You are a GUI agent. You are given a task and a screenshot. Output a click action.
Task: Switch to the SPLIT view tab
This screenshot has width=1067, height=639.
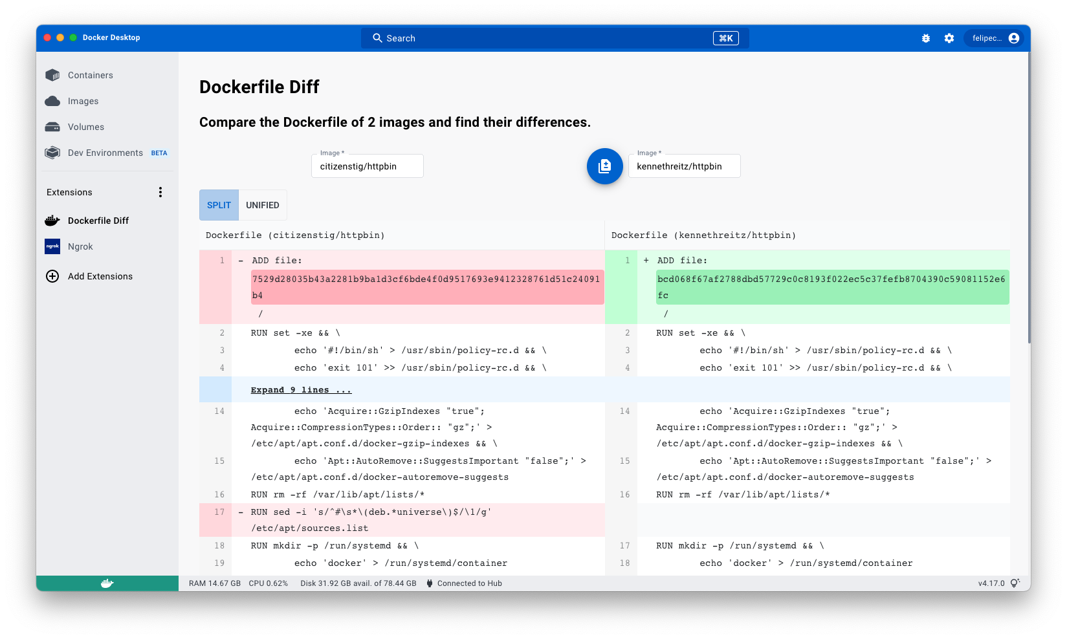219,205
